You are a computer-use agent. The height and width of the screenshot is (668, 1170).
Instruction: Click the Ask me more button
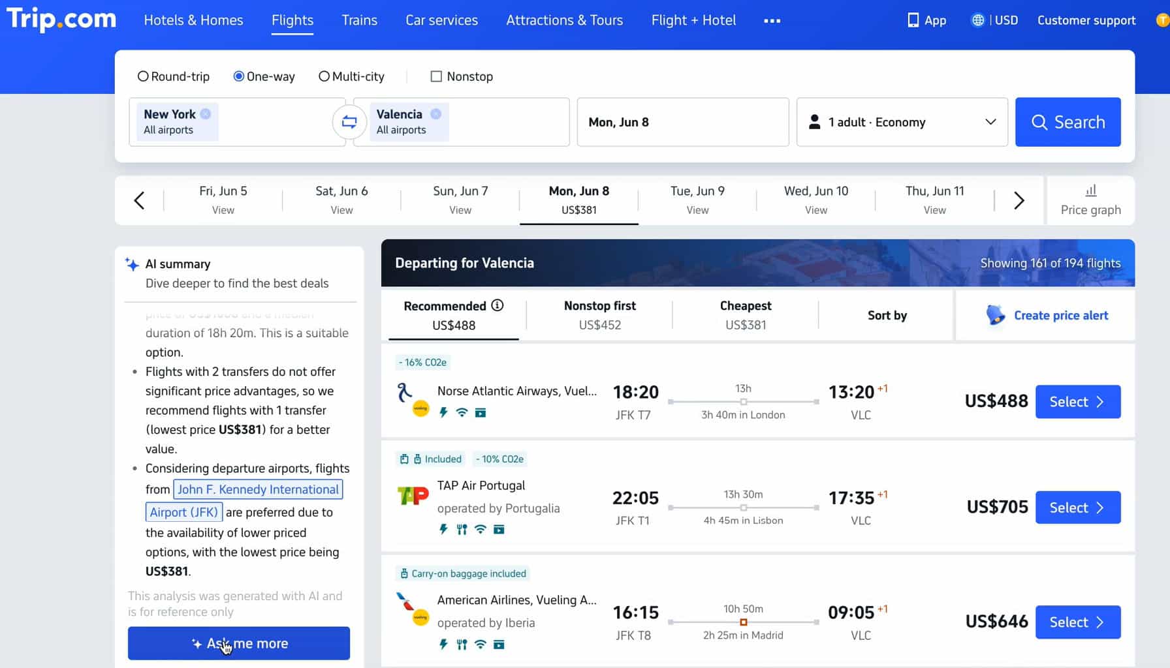point(239,643)
